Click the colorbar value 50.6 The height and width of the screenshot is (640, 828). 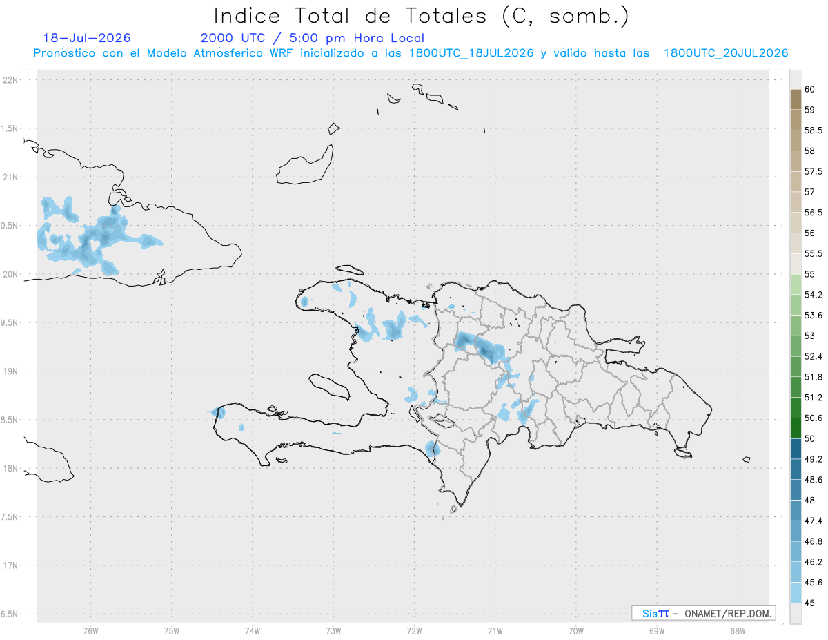point(814,418)
